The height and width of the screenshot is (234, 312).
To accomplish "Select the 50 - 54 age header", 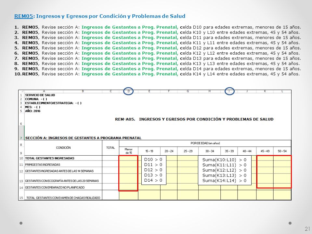I will (x=282, y=151).
